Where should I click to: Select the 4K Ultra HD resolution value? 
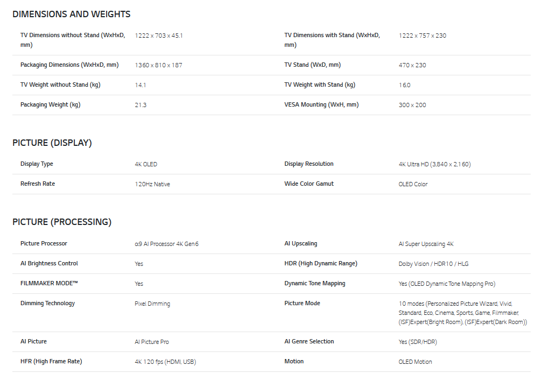(435, 164)
